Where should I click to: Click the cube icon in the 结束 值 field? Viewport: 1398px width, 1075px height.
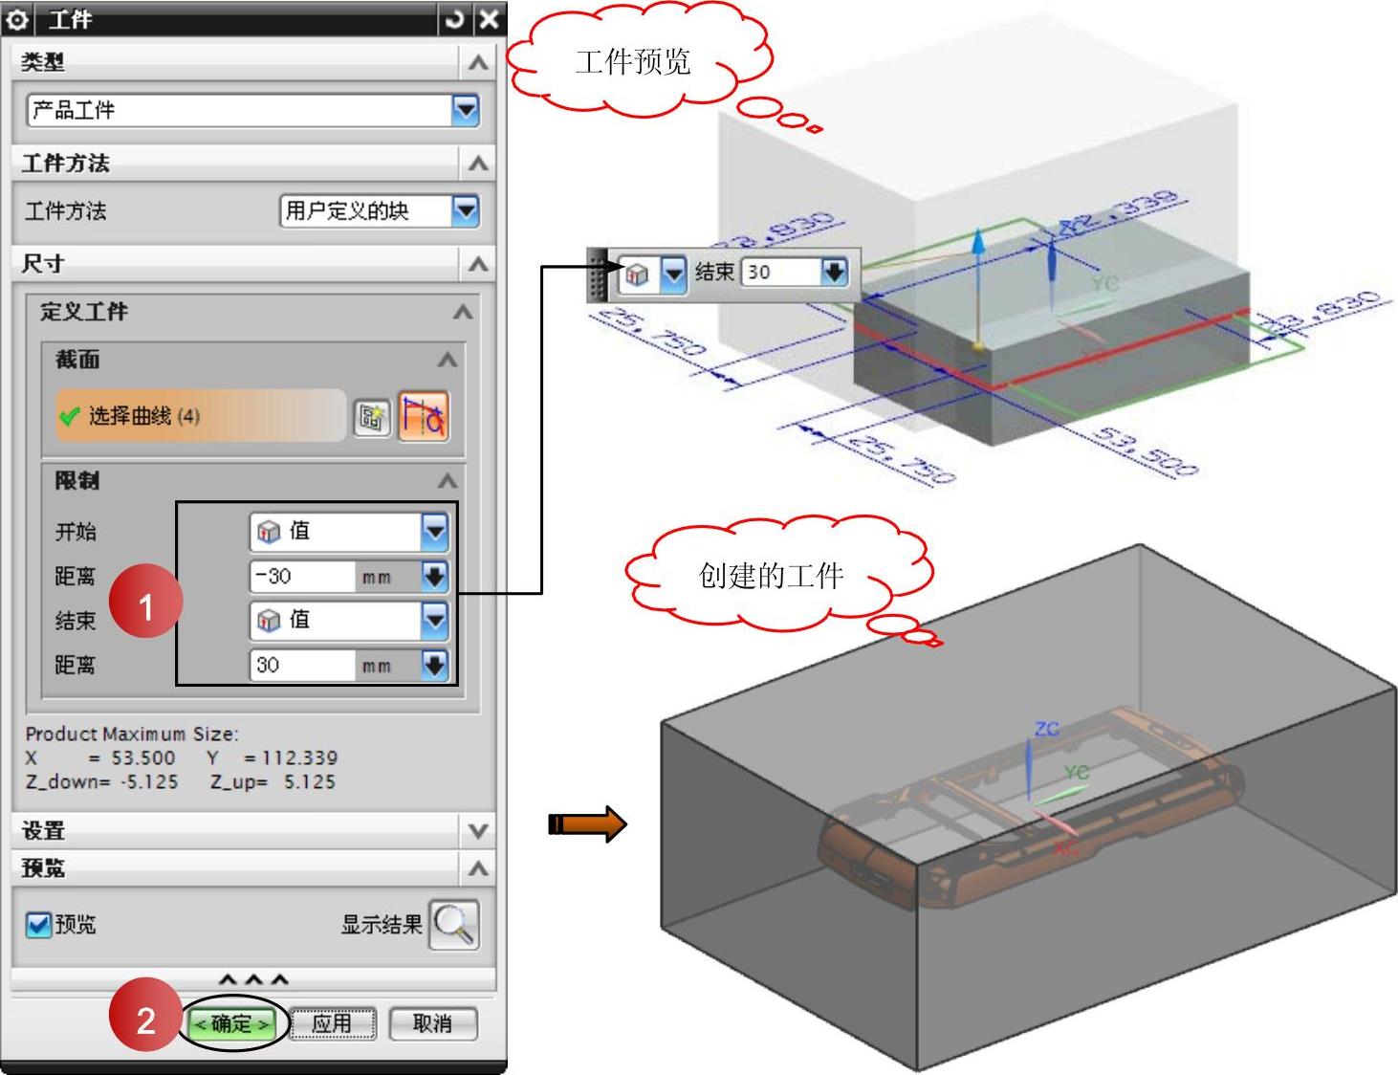tap(270, 621)
